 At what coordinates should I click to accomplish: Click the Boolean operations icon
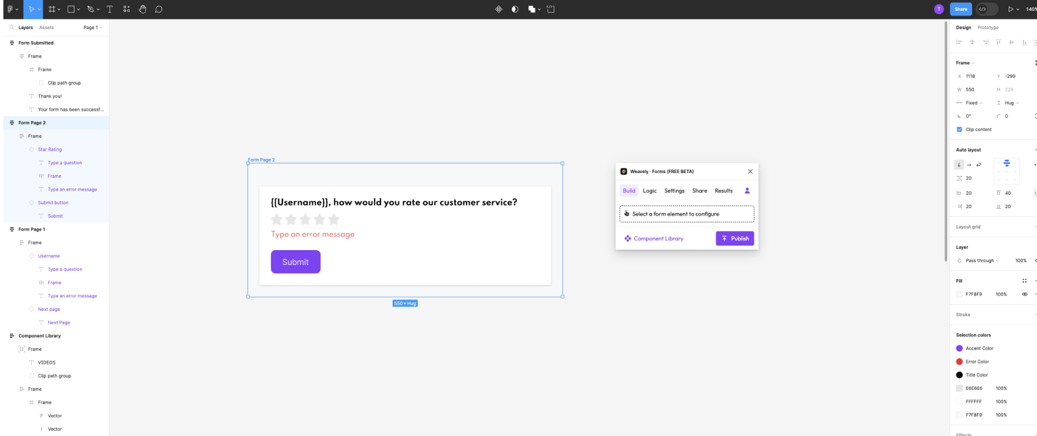(532, 9)
